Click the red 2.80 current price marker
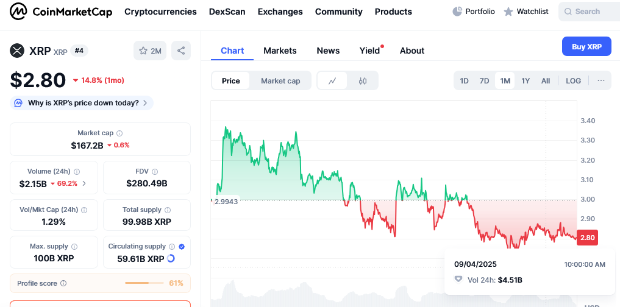620x307 pixels. pyautogui.click(x=587, y=238)
